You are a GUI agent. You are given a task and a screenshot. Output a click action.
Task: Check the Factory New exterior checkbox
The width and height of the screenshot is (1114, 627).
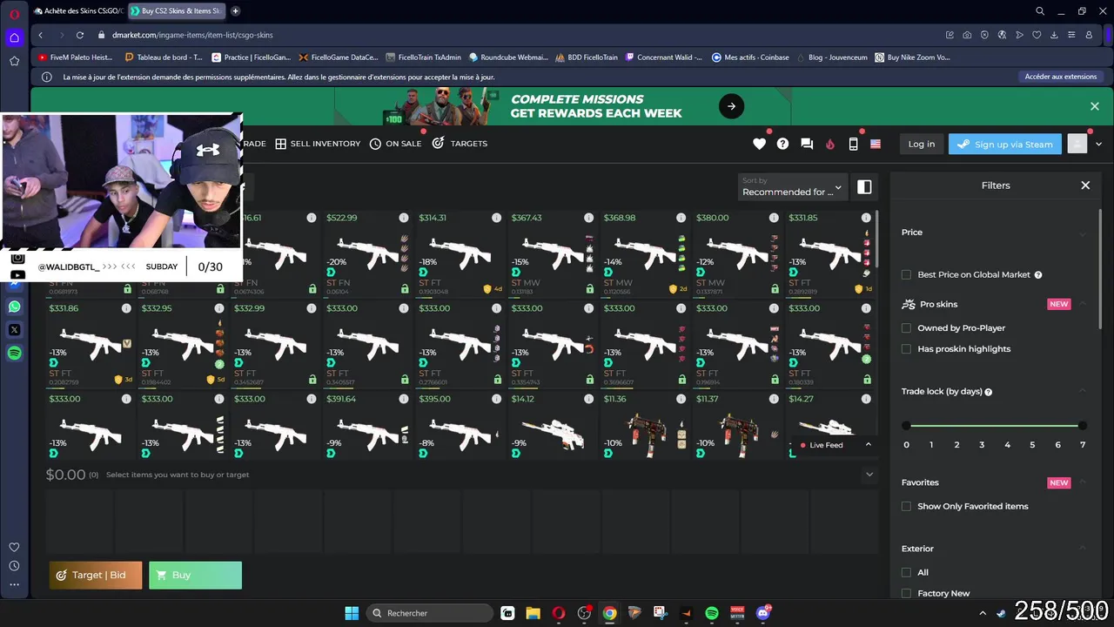pos(906,593)
